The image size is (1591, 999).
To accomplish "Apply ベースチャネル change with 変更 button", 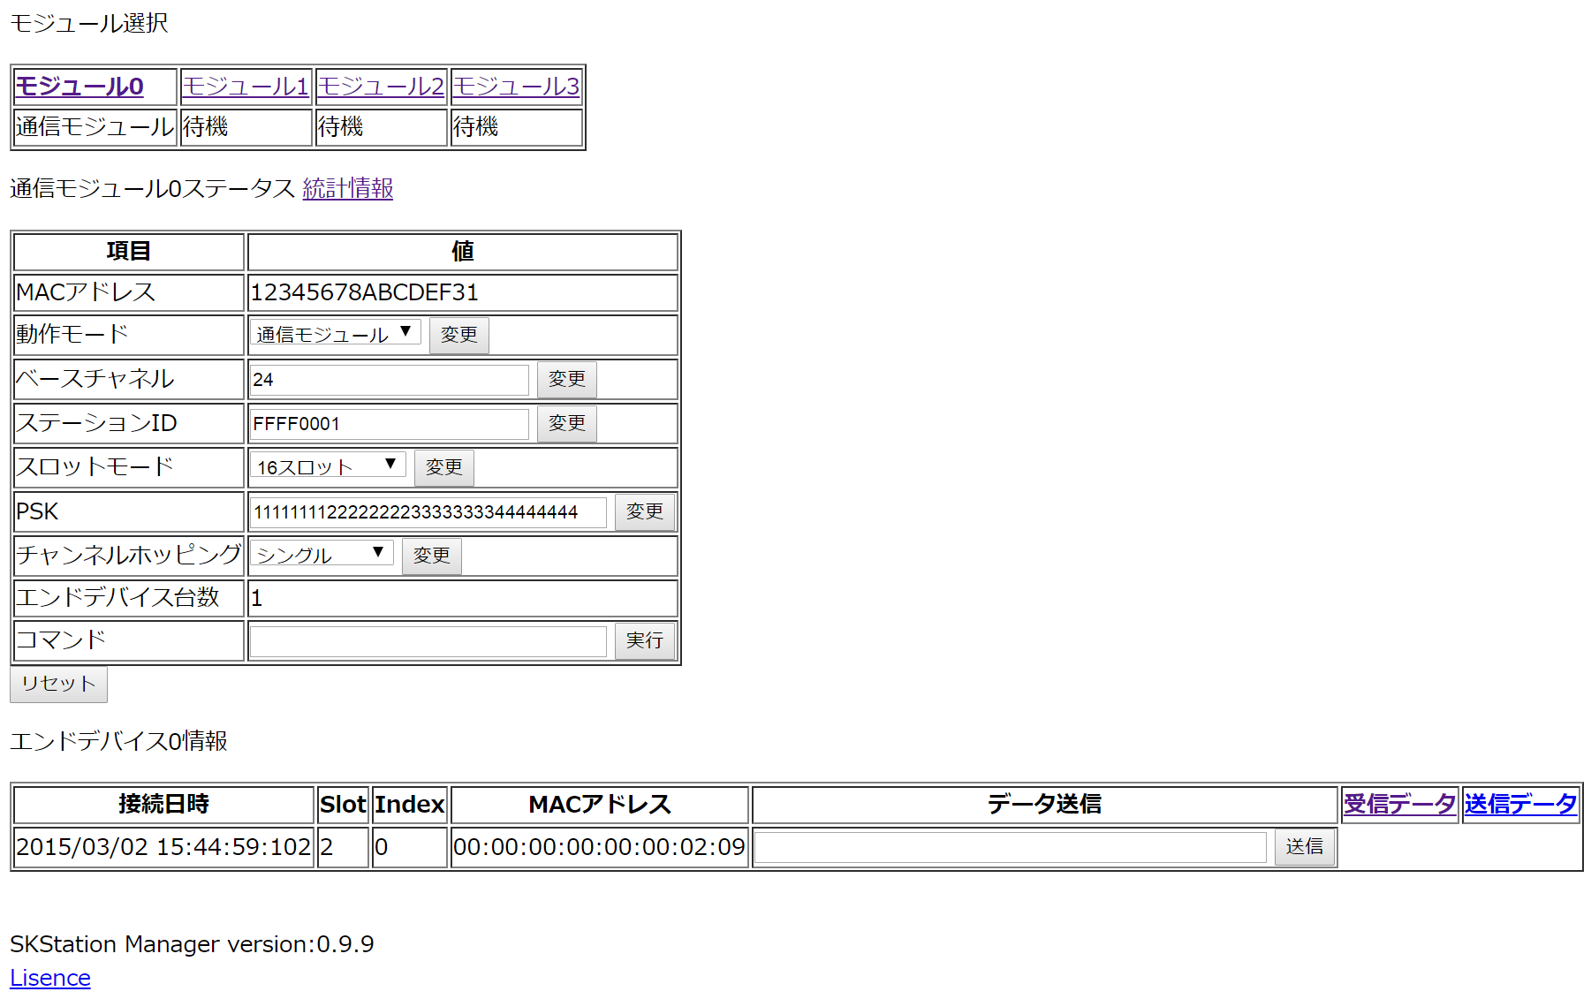I will click(566, 379).
